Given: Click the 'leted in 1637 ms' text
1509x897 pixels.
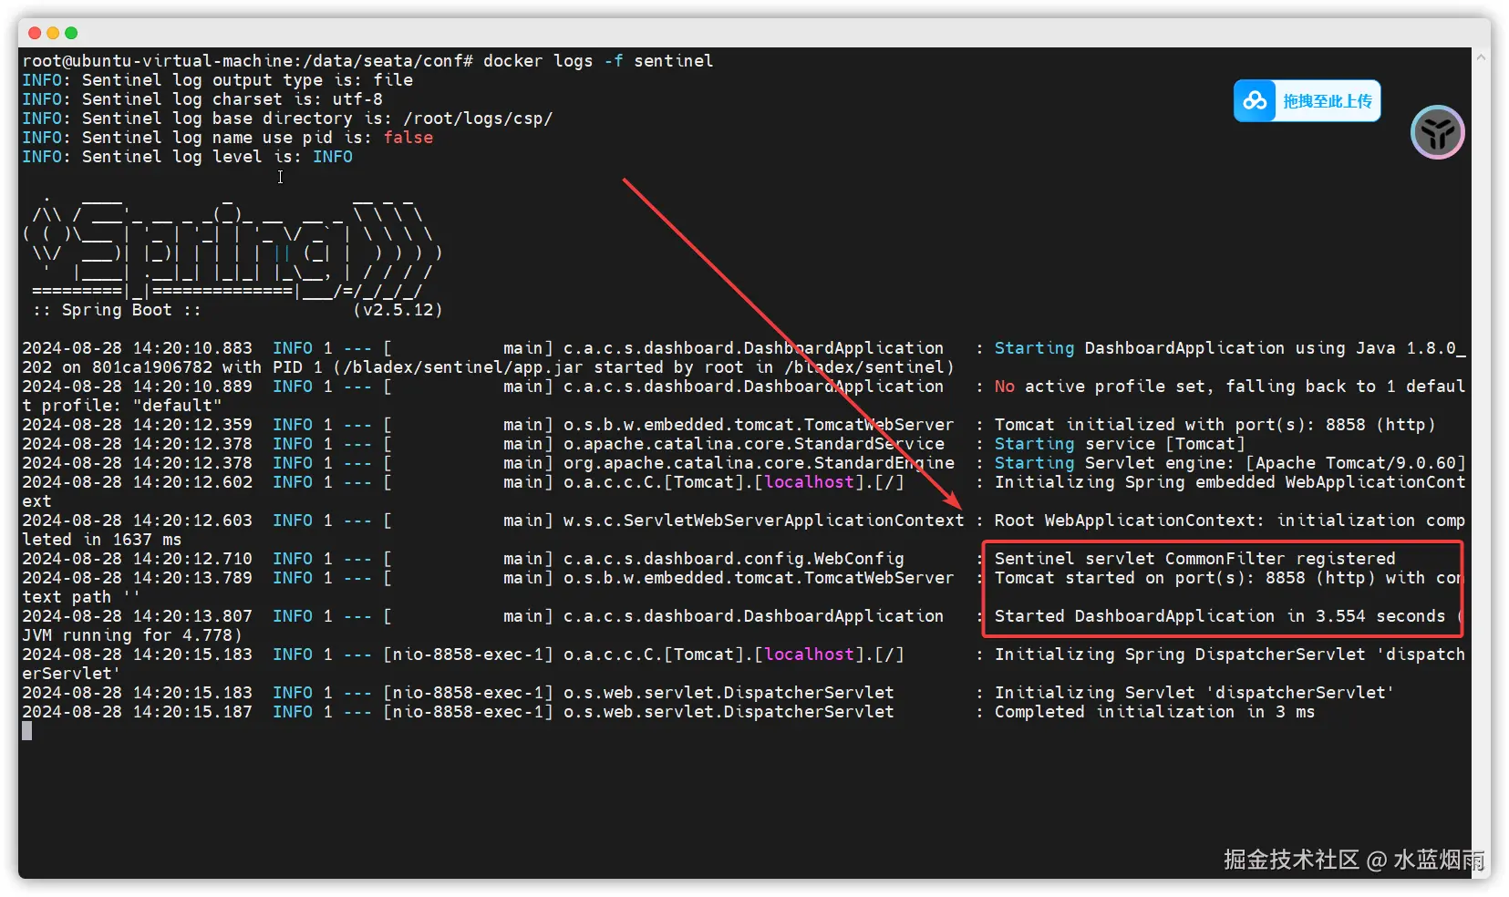Looking at the screenshot, I should (102, 540).
